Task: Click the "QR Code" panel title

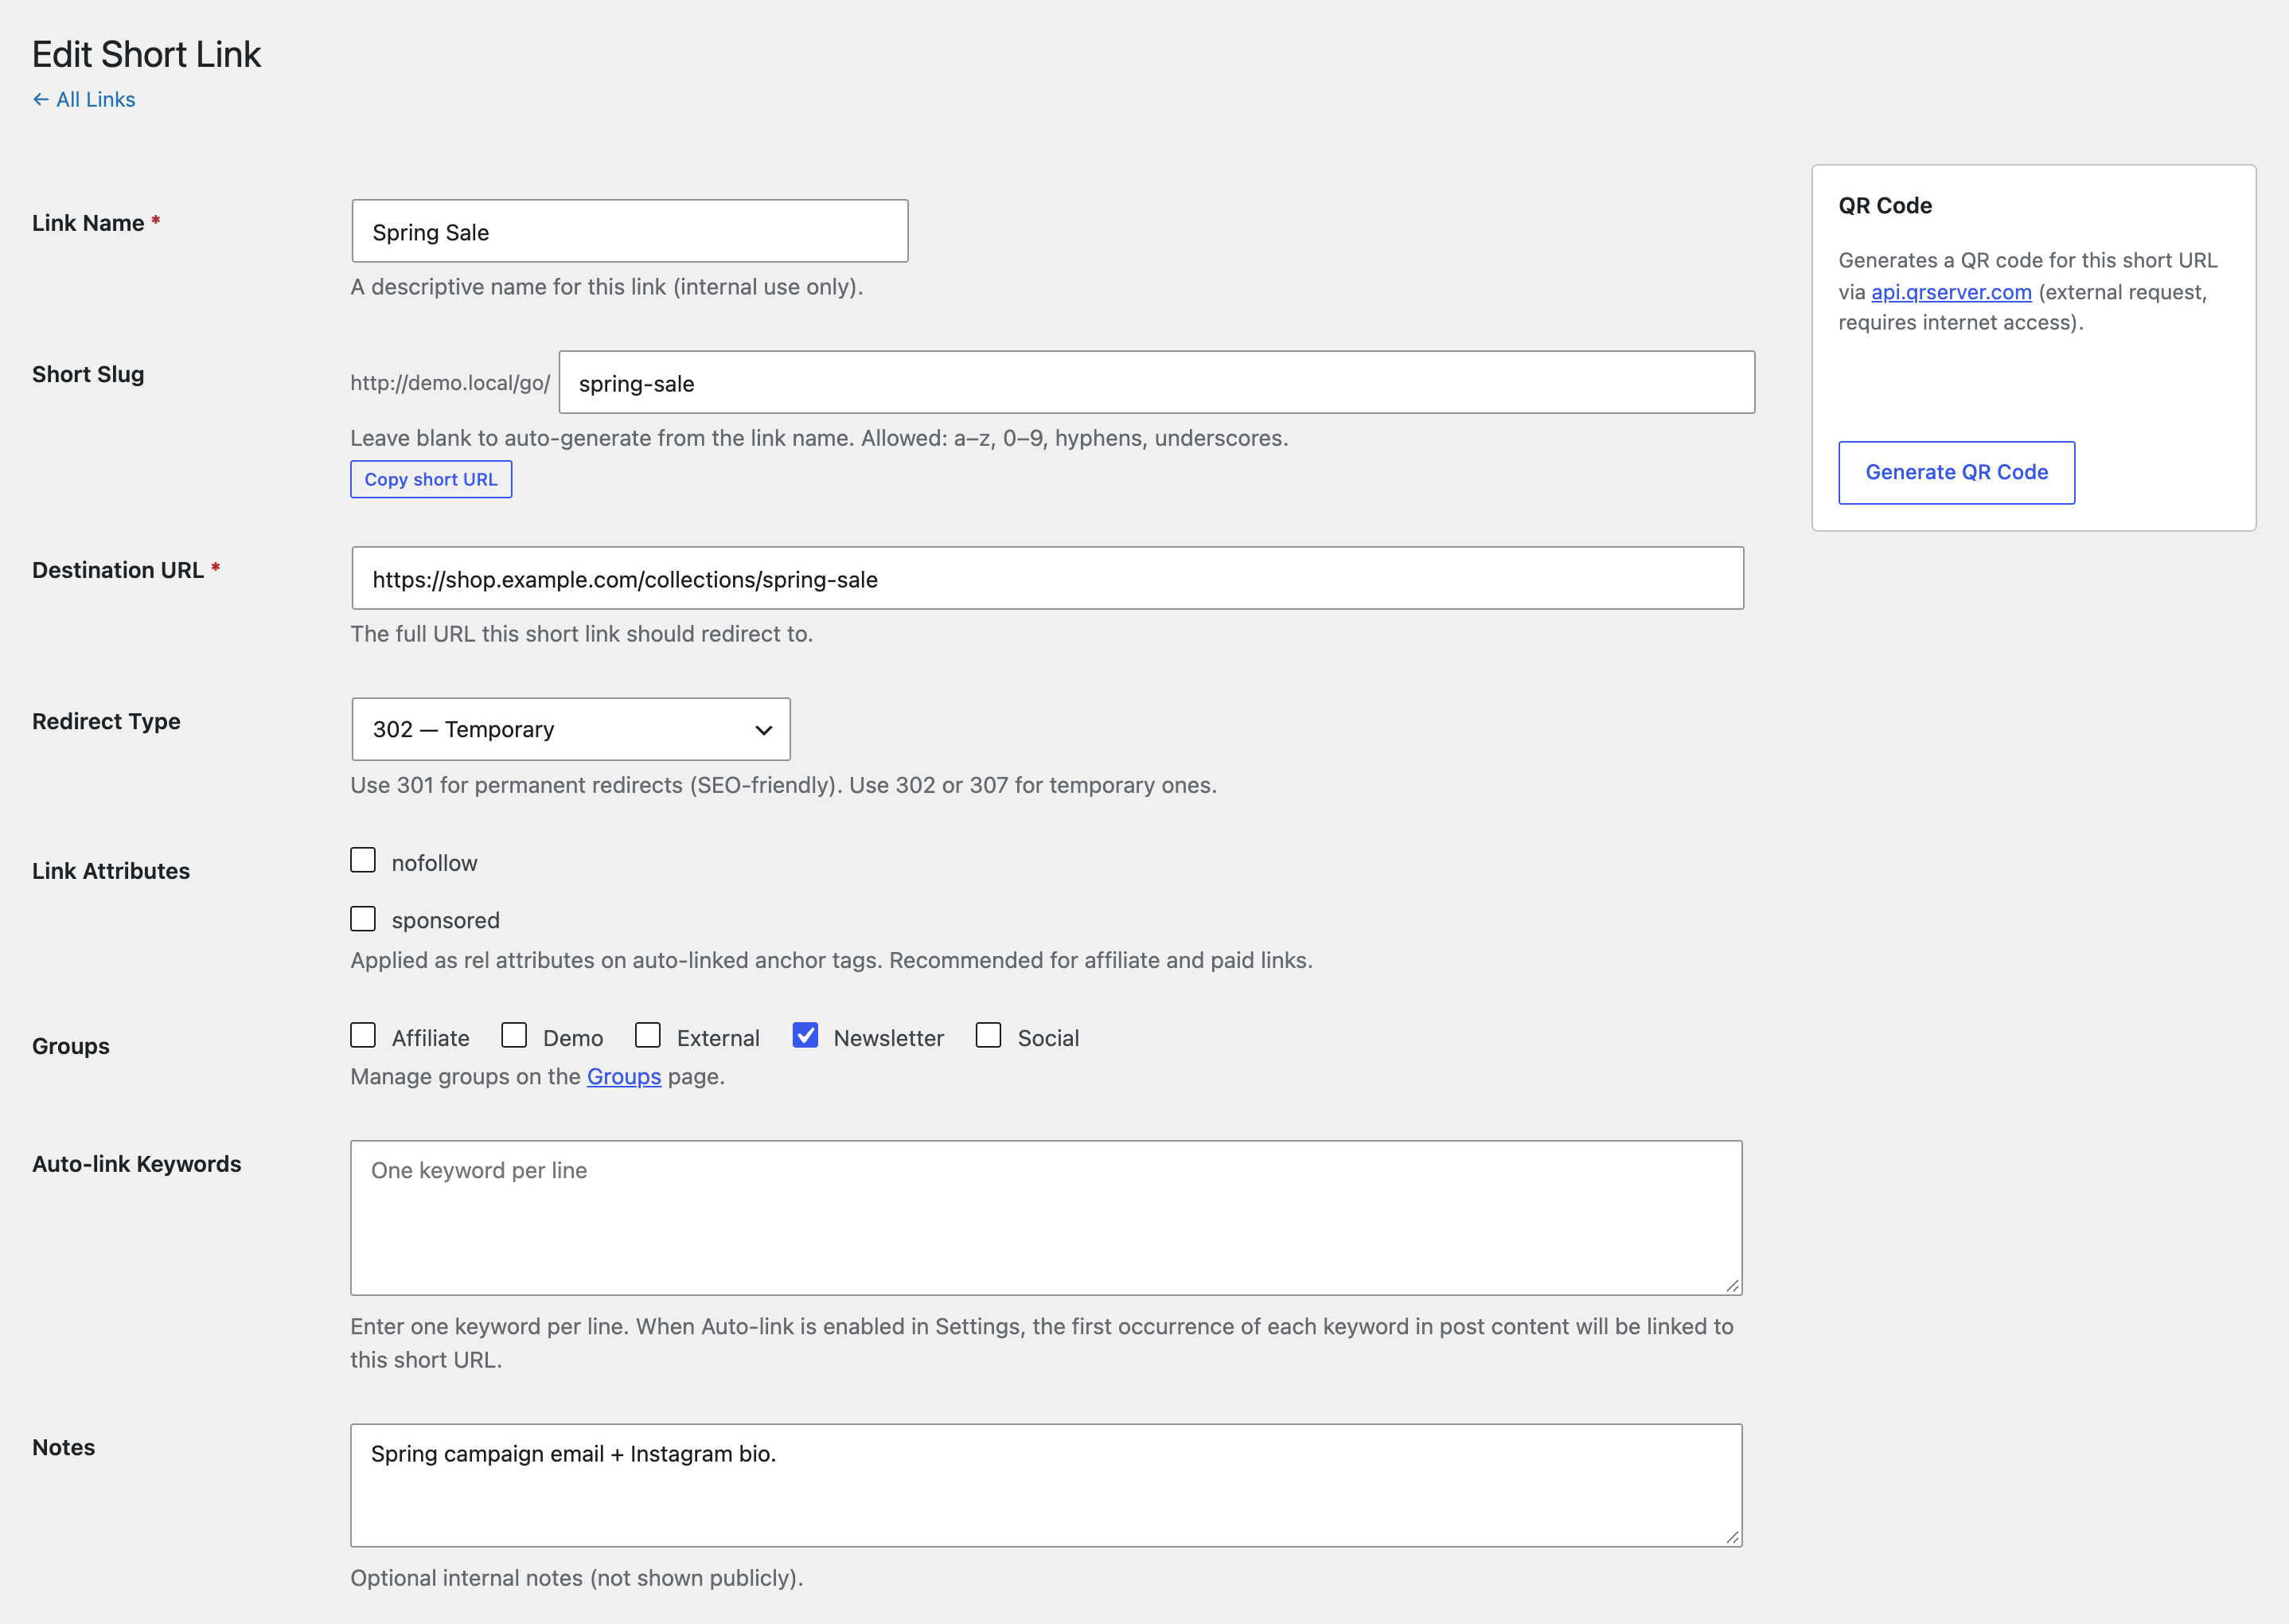Action: click(1885, 205)
